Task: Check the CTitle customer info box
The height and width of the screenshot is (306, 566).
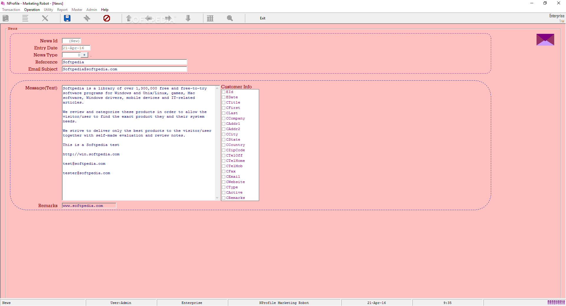Action: pos(224,103)
